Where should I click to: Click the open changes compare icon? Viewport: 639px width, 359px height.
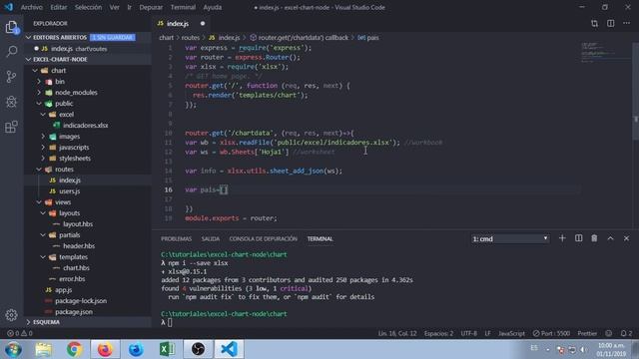[595, 24]
